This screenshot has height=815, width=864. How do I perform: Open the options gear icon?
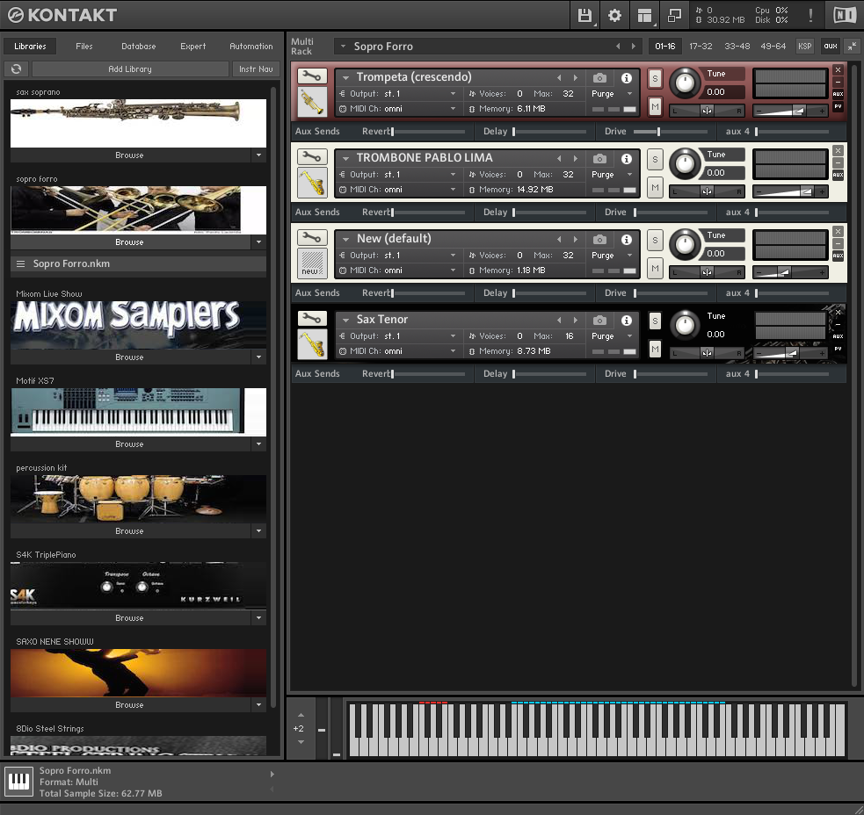614,15
